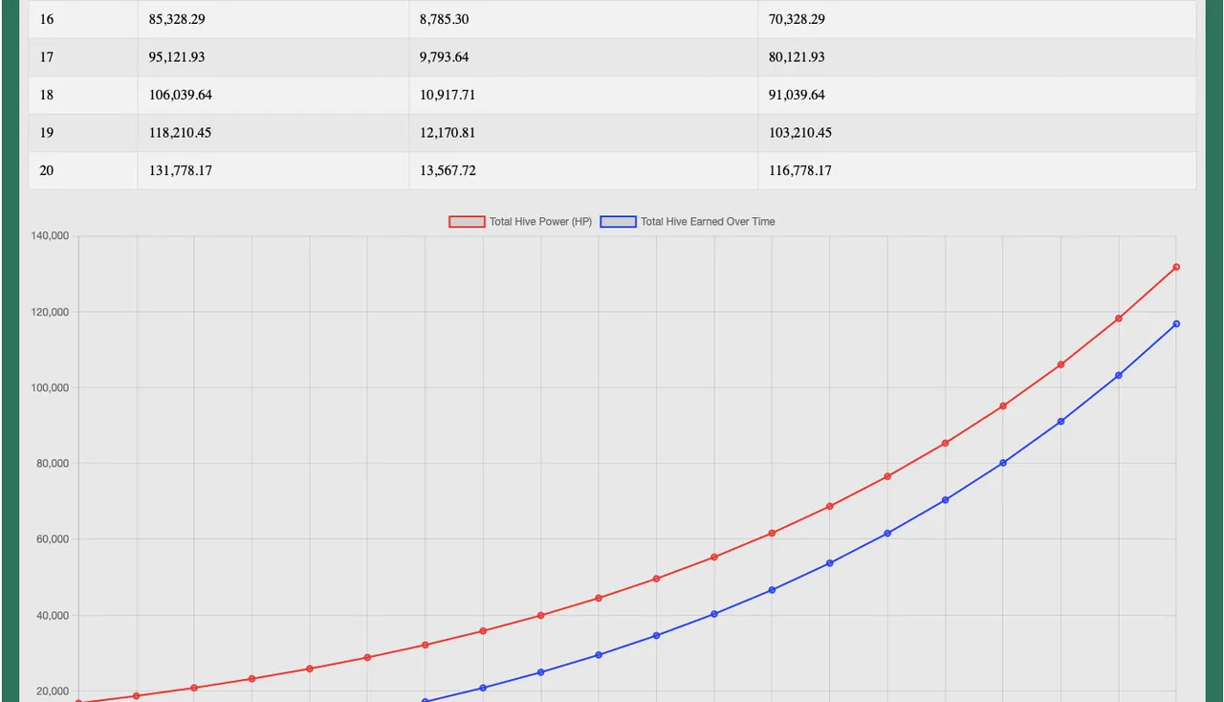This screenshot has width=1224, height=702.
Task: Click the cell showing 103,210.45
Action: pyautogui.click(x=977, y=133)
